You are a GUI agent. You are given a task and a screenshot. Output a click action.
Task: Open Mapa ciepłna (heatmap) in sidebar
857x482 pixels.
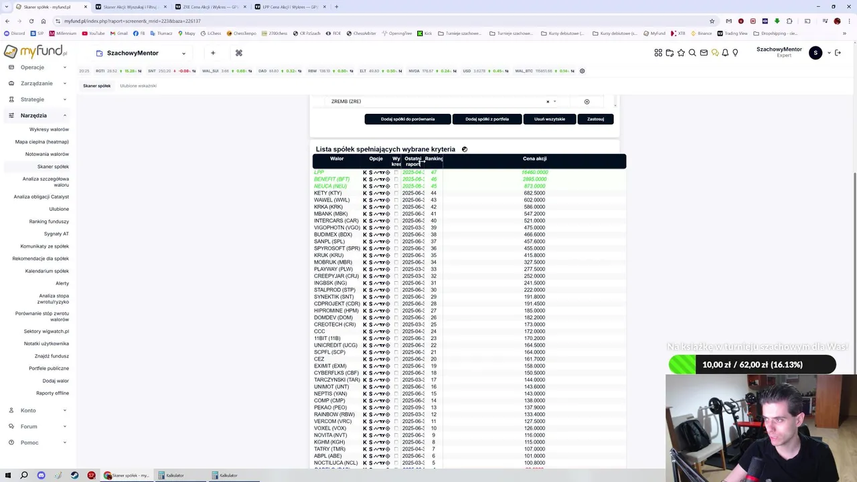pyautogui.click(x=42, y=142)
